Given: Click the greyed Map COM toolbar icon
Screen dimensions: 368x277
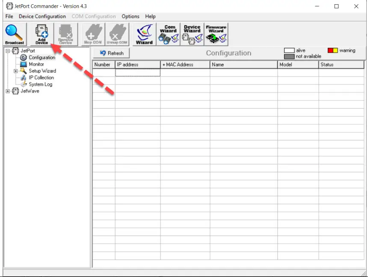Looking at the screenshot, I should [x=93, y=34].
